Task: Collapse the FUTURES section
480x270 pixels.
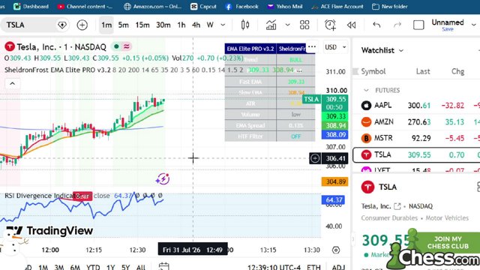Action: tap(366, 90)
